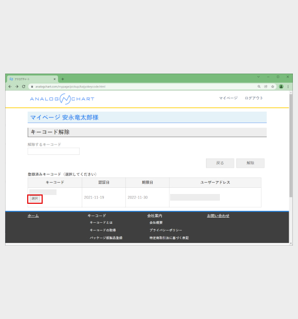The height and width of the screenshot is (319, 298).
Task: Bookmark this page with star icon
Action: point(273,86)
